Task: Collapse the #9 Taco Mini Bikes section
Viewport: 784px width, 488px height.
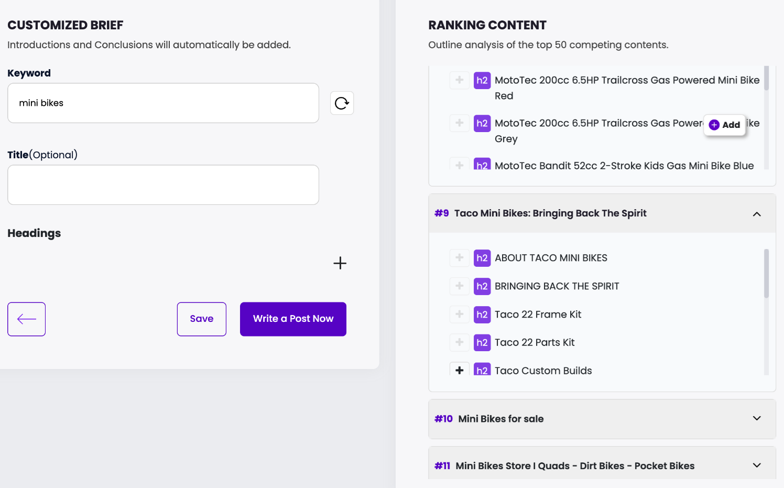Action: (756, 214)
